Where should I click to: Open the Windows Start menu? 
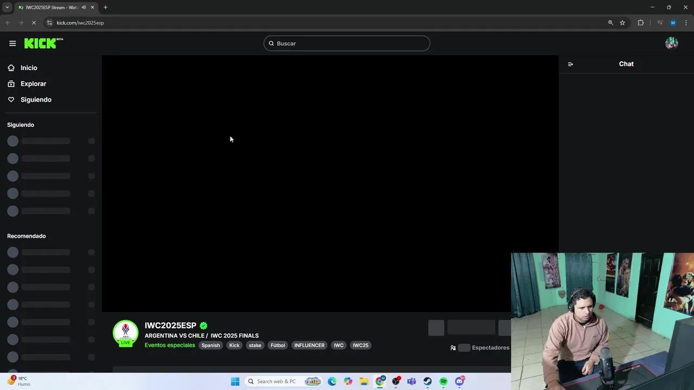[x=235, y=381]
